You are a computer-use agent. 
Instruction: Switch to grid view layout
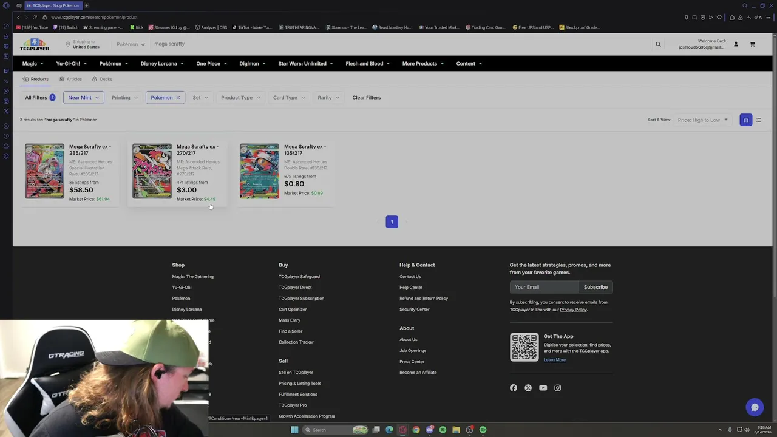pyautogui.click(x=746, y=120)
